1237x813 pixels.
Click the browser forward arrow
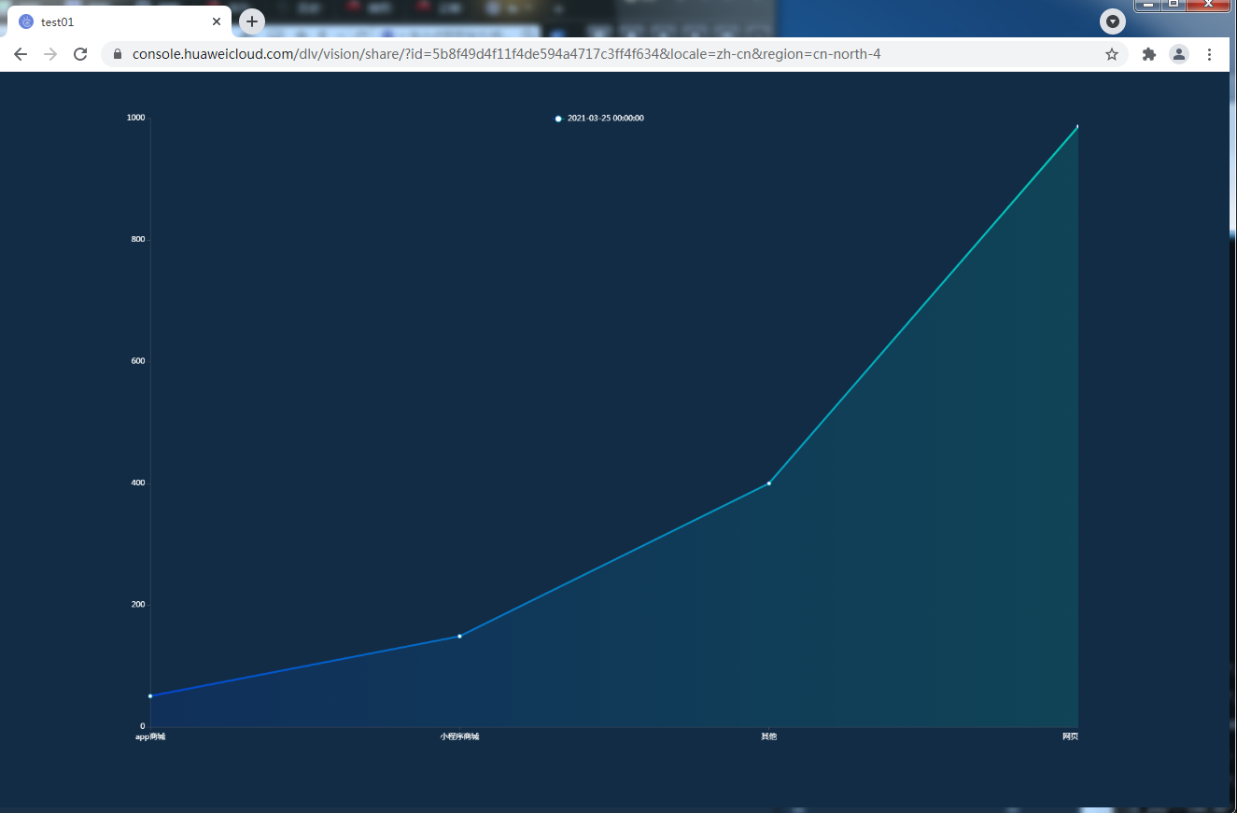(50, 54)
